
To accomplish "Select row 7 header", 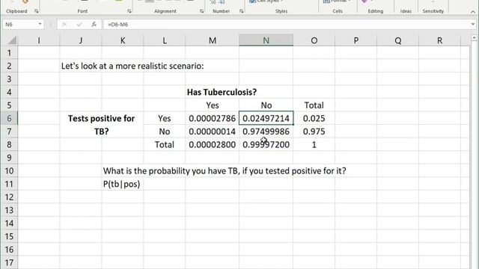I will (x=9, y=132).
